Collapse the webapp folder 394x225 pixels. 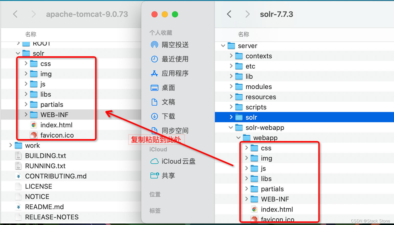click(238, 138)
